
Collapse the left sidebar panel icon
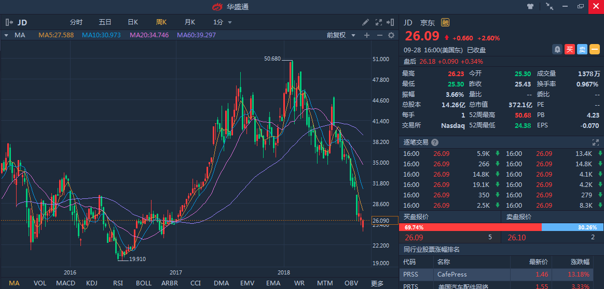click(x=9, y=22)
